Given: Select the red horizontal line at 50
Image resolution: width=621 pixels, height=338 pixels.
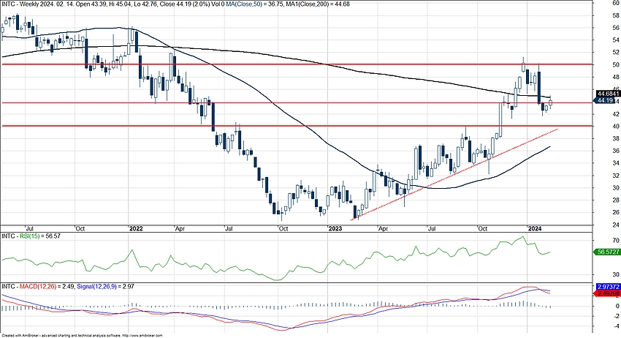Looking at the screenshot, I should pyautogui.click(x=296, y=64).
